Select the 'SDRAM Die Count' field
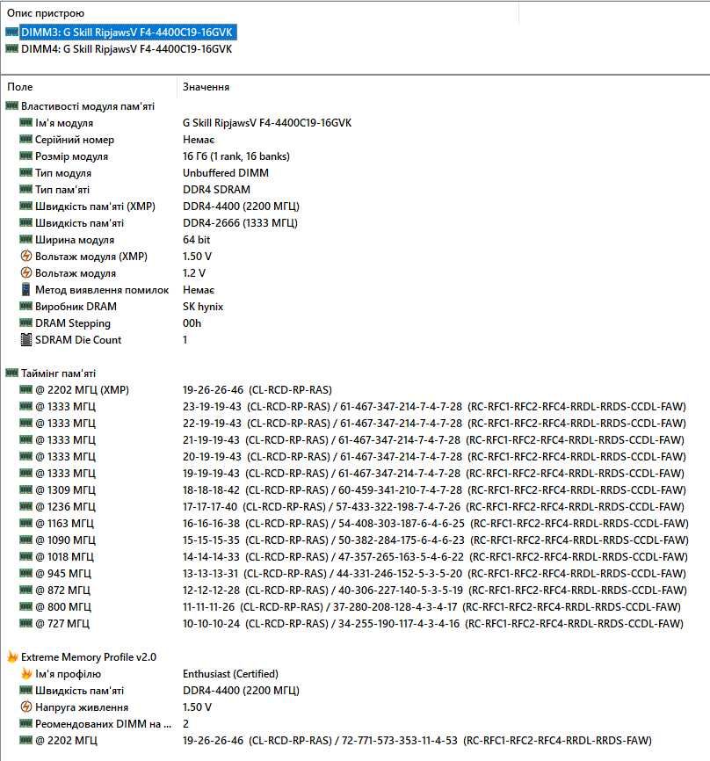Screen dimensions: 710x761 (78, 340)
